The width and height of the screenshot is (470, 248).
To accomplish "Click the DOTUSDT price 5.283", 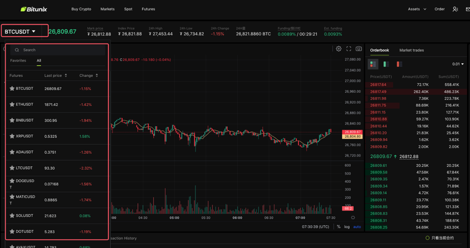I will 49,232.
